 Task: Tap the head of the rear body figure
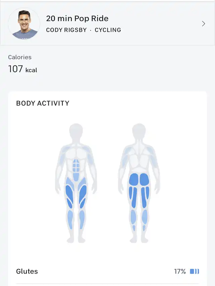point(139,131)
